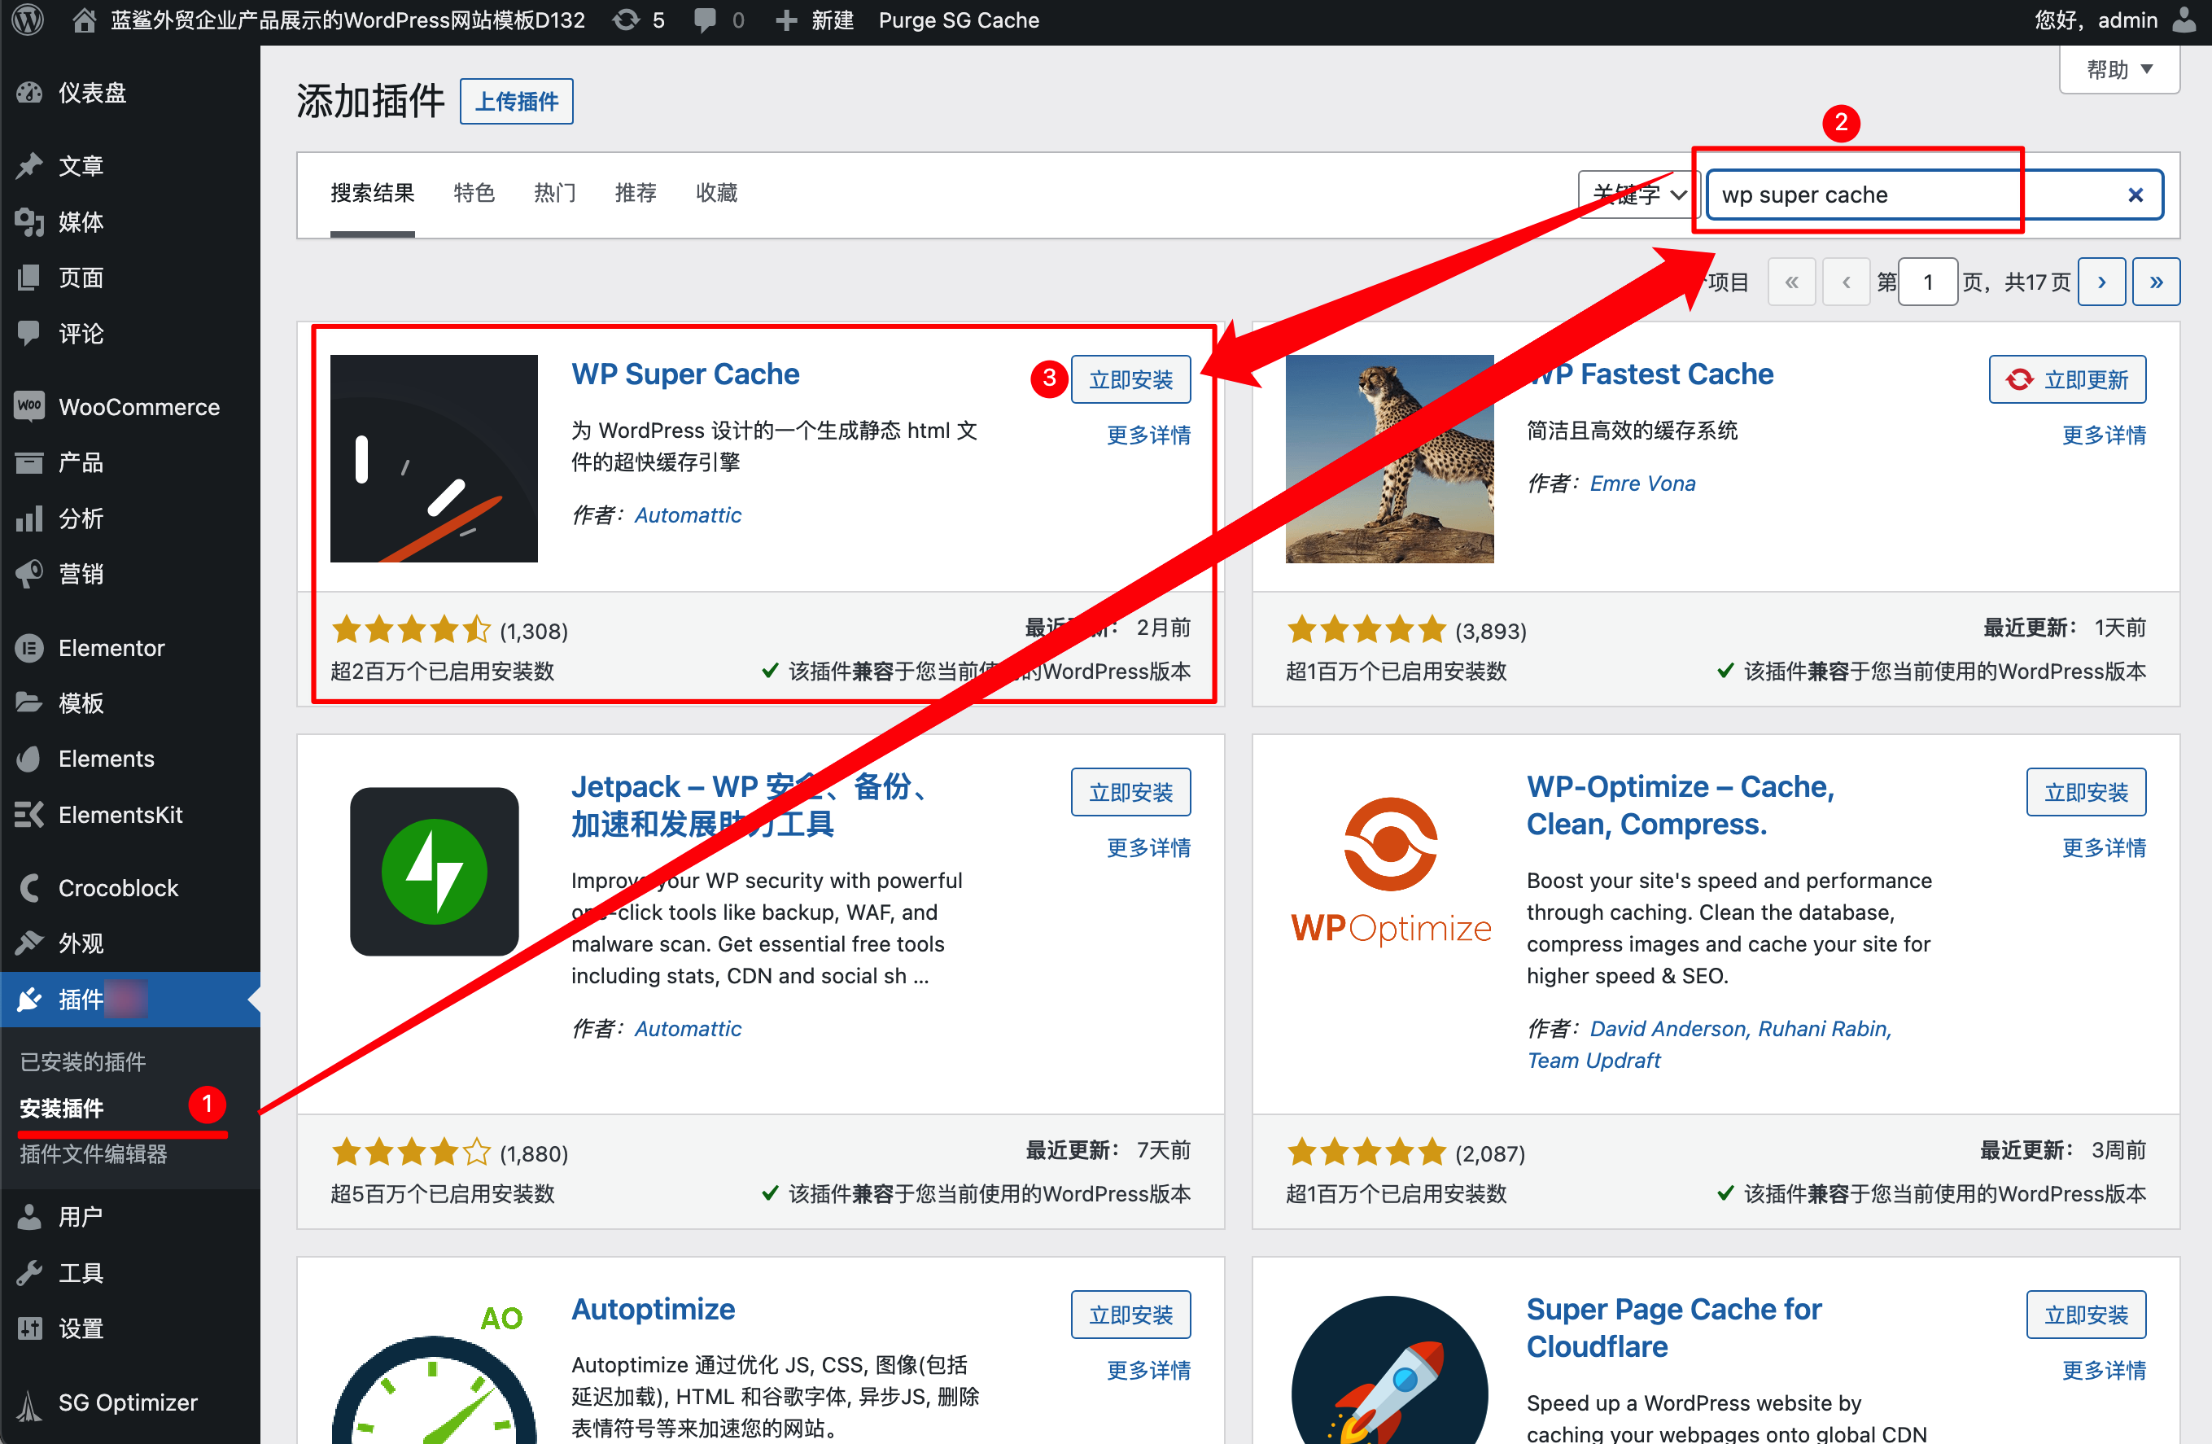Open 插件 plugins menu in sidebar
Viewport: 2212px width, 1444px height.
click(130, 1000)
